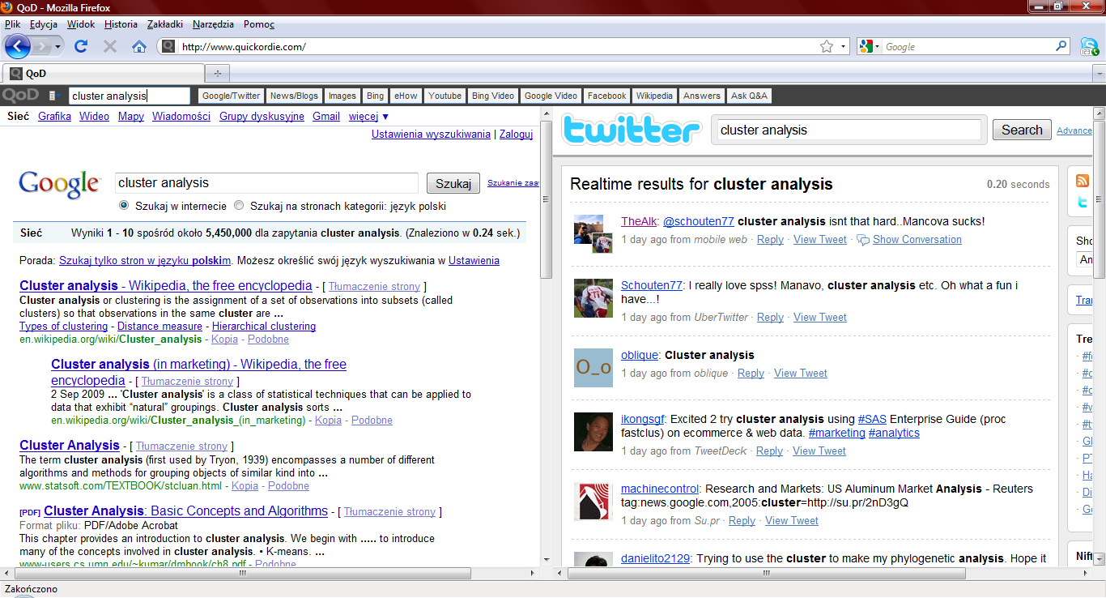1106x598 pixels.
Task: Expand the Google 'więcej' menu
Action: pos(368,116)
